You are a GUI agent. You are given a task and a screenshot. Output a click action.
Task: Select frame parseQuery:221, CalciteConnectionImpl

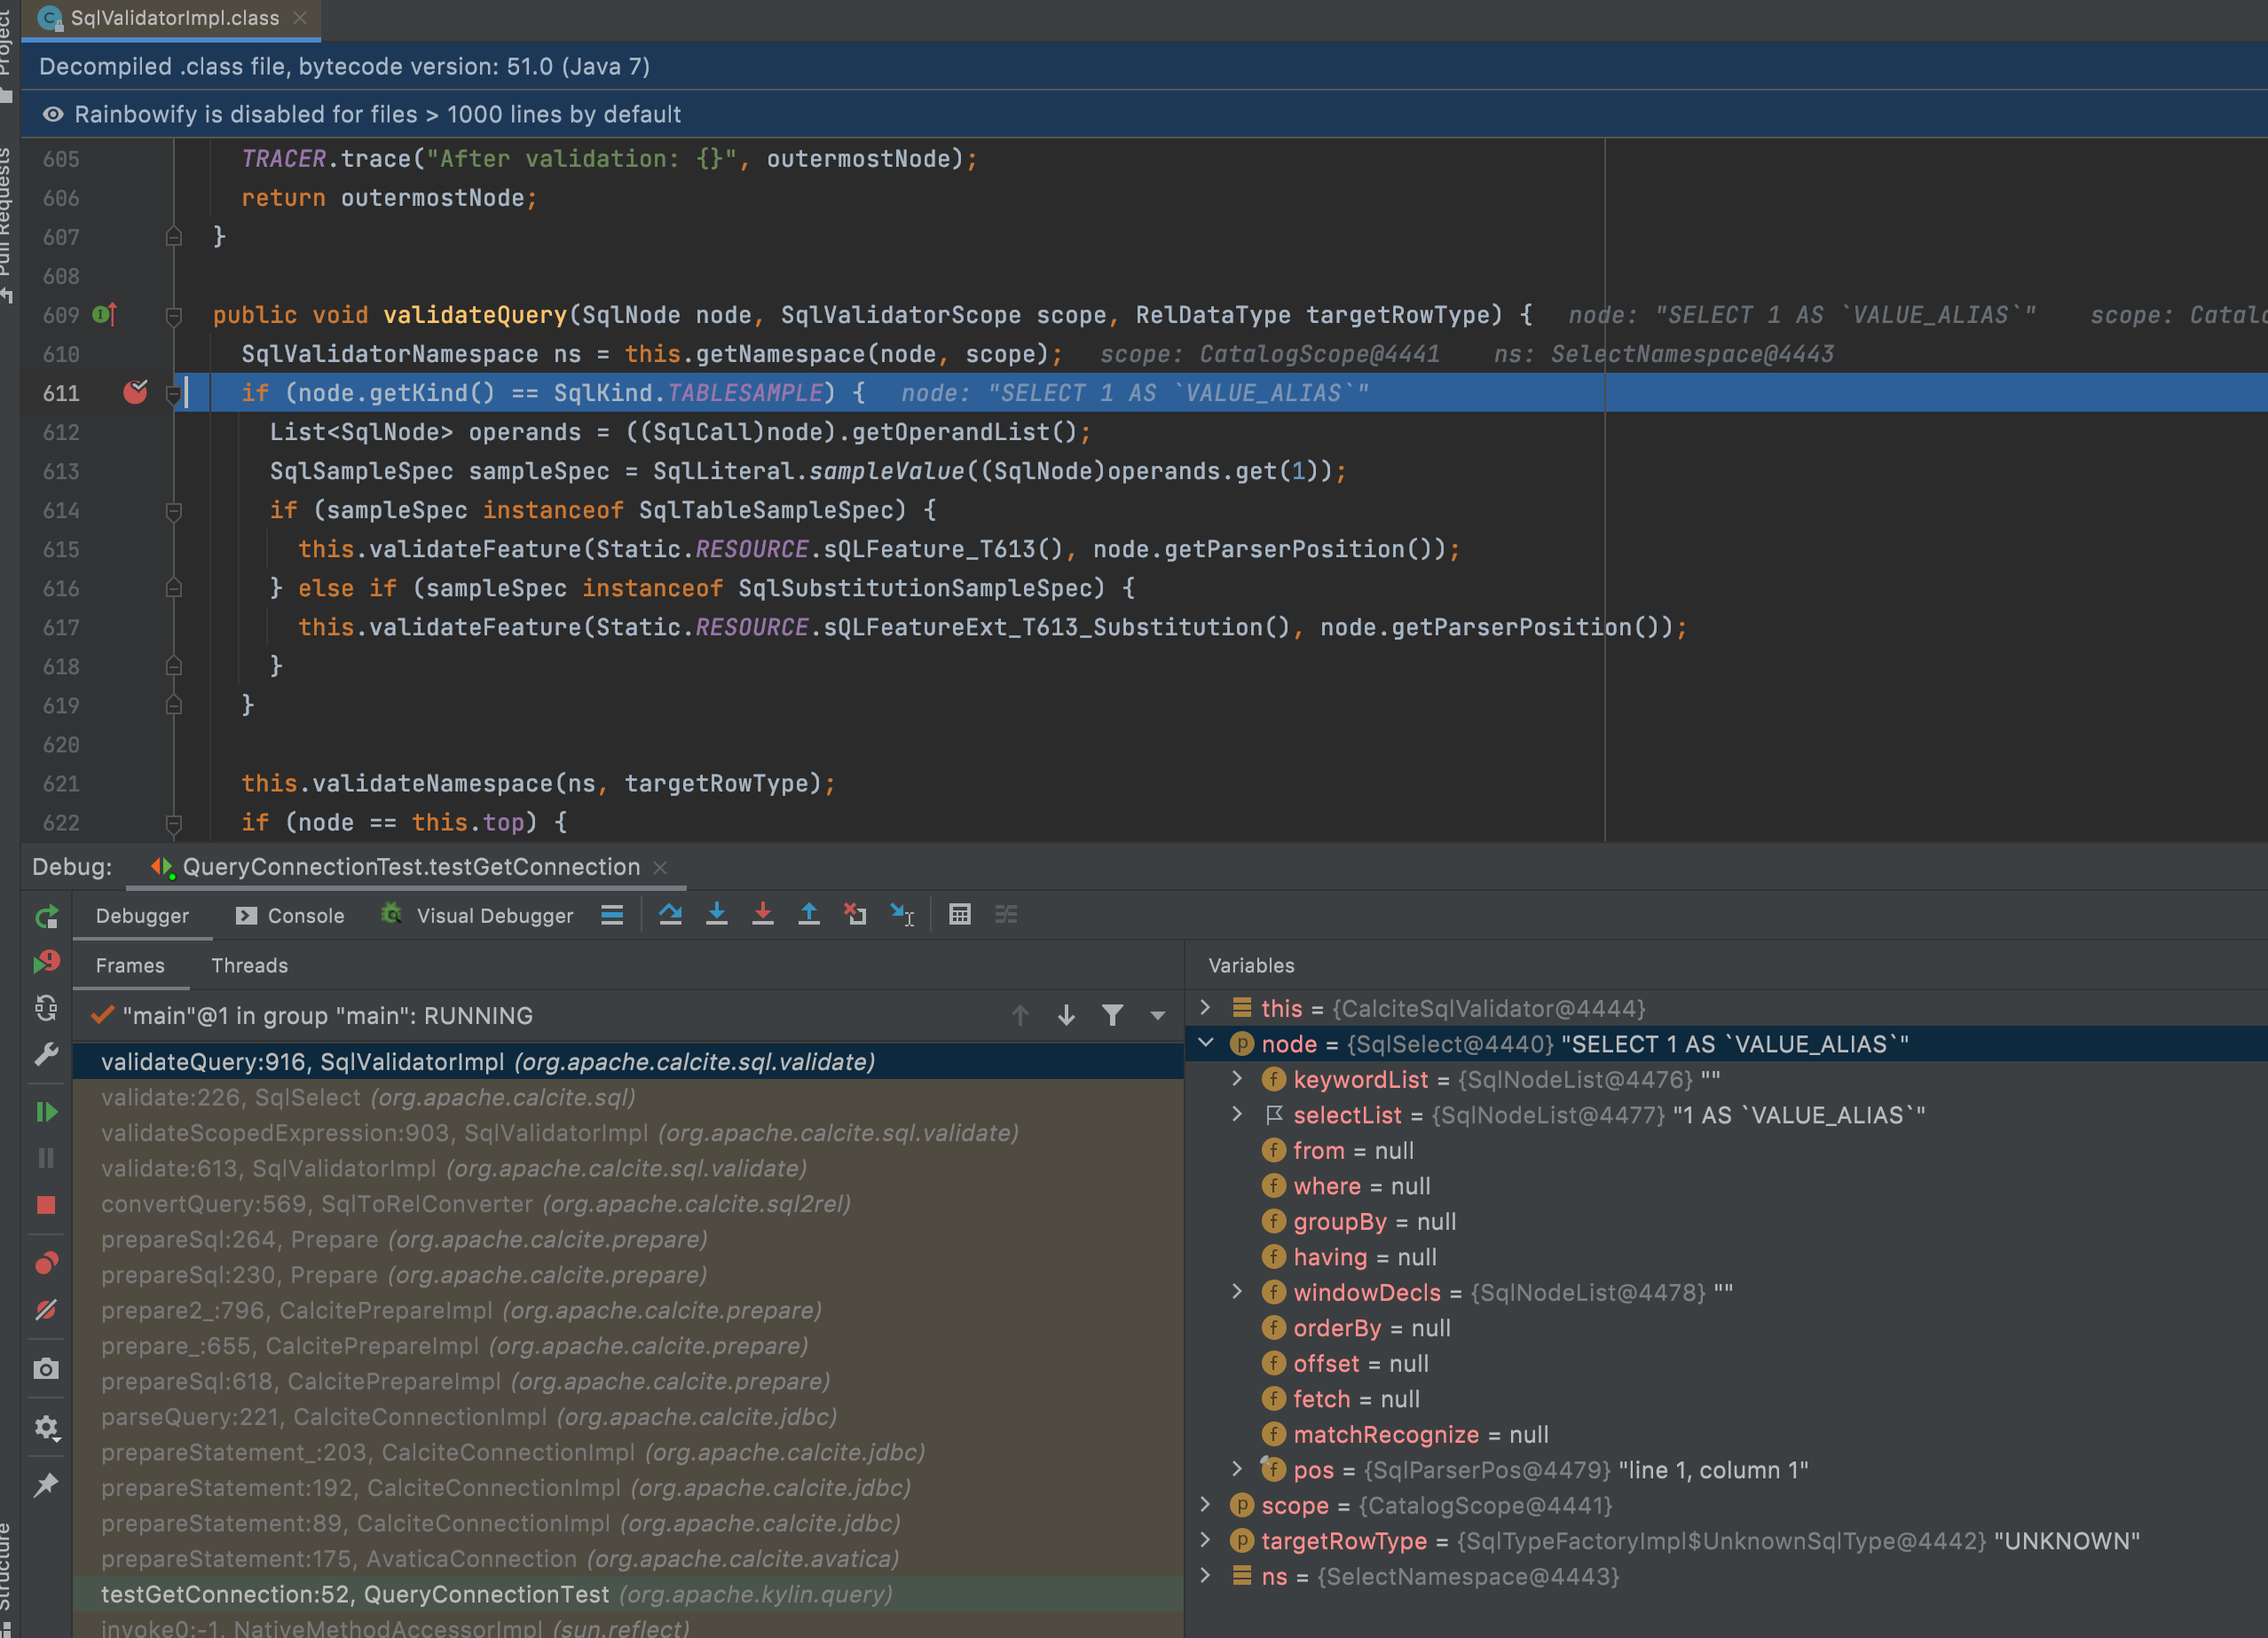pyautogui.click(x=628, y=1417)
